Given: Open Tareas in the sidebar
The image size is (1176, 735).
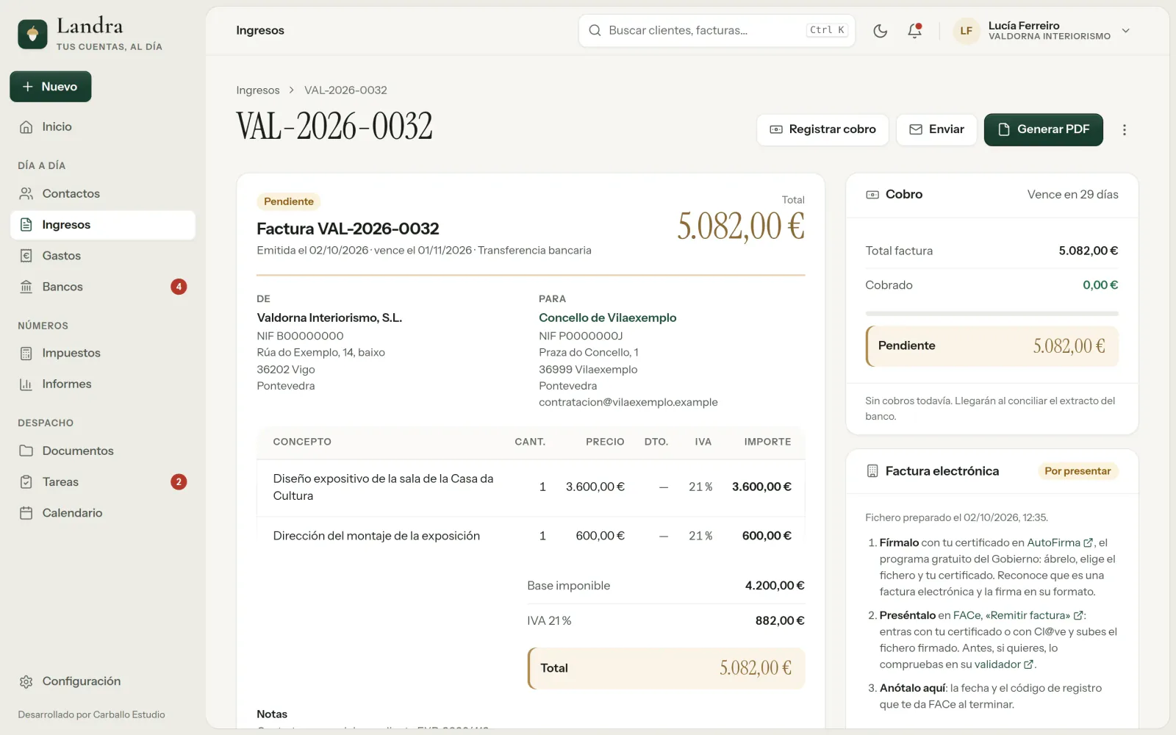Looking at the screenshot, I should pyautogui.click(x=103, y=482).
